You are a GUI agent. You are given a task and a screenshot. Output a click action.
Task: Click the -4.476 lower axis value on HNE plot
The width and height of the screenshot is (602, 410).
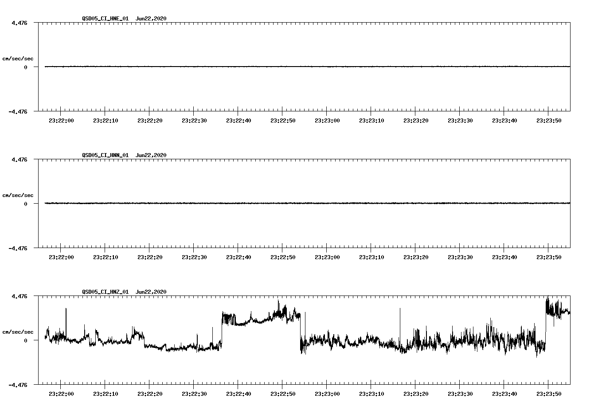(x=18, y=112)
